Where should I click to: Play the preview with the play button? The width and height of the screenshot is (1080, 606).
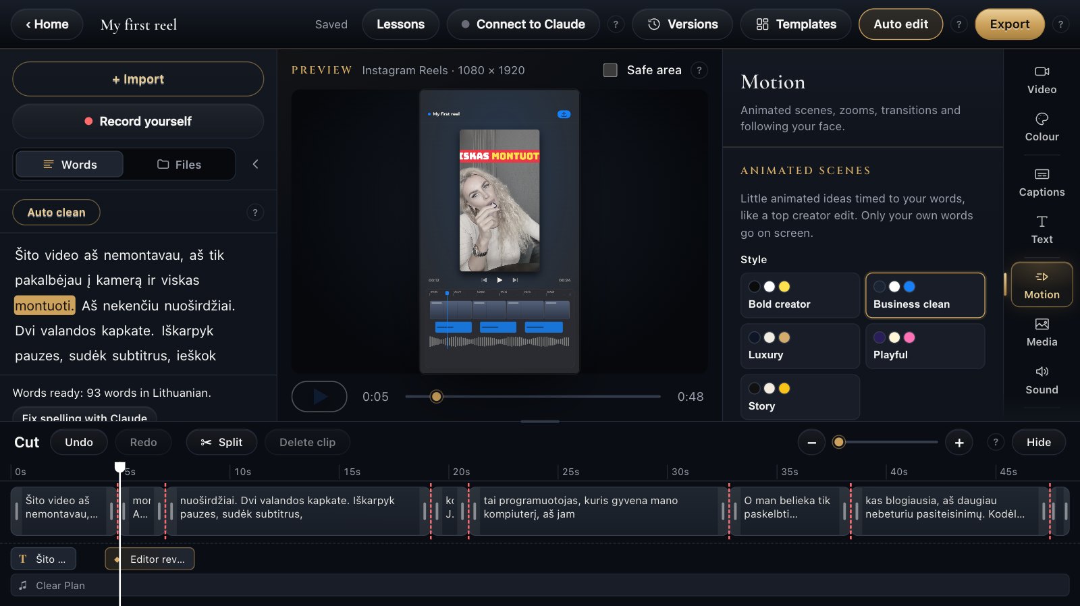tap(319, 397)
